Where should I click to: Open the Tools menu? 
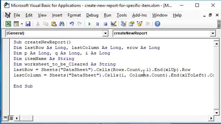[122, 15]
